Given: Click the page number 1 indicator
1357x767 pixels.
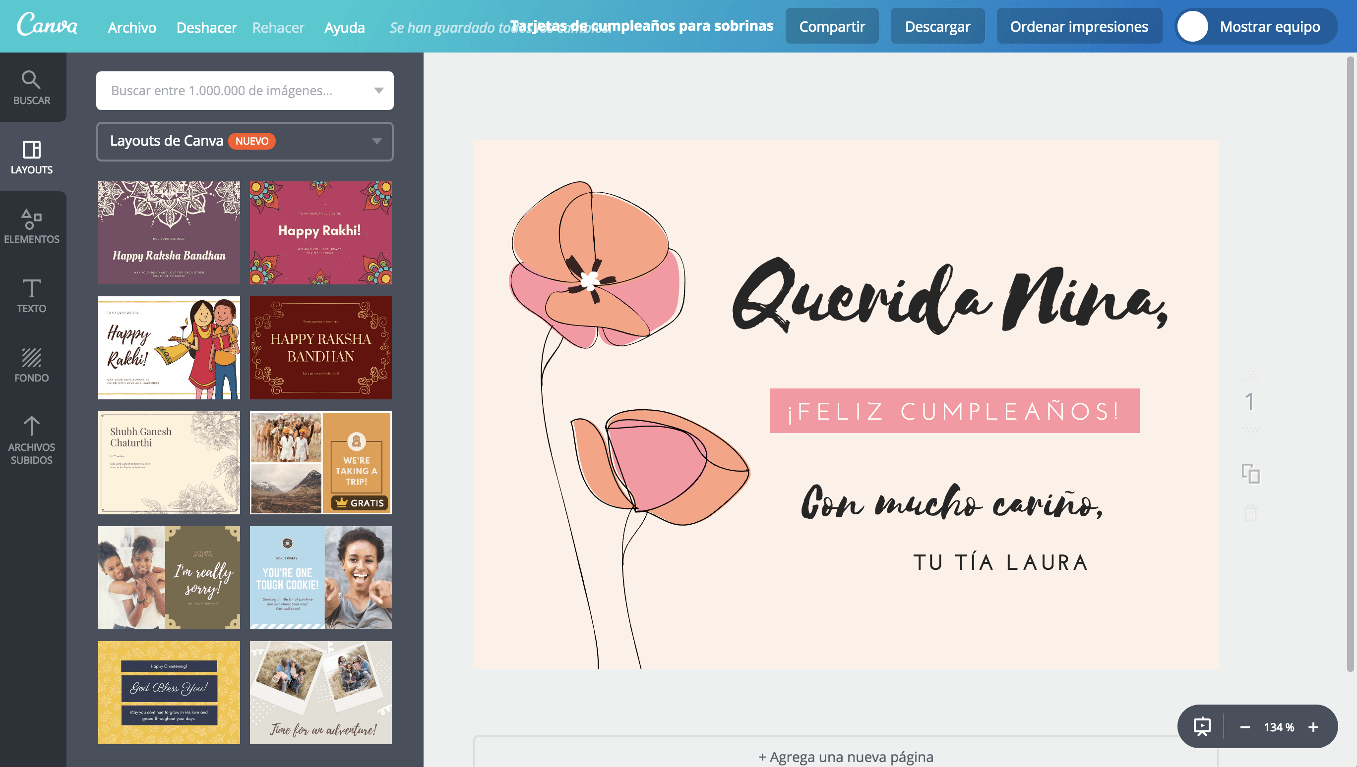Looking at the screenshot, I should tap(1249, 403).
